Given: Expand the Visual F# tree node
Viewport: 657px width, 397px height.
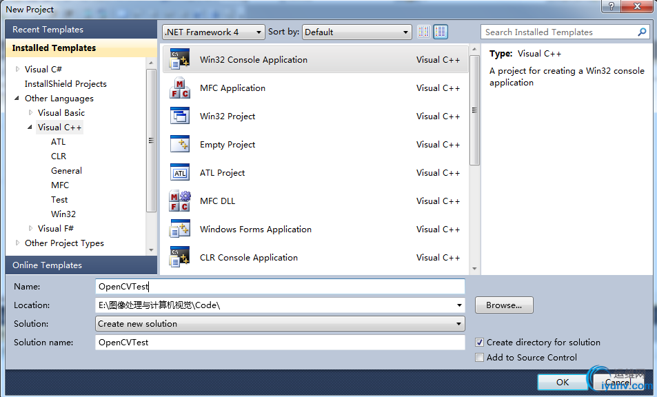Looking at the screenshot, I should (x=30, y=228).
